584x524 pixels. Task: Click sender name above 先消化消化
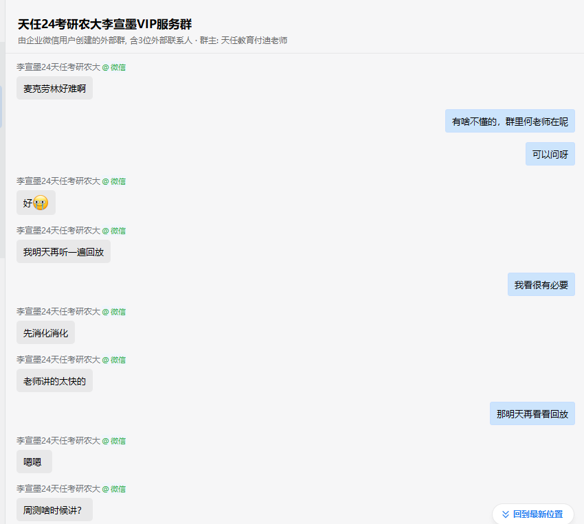[x=58, y=312]
